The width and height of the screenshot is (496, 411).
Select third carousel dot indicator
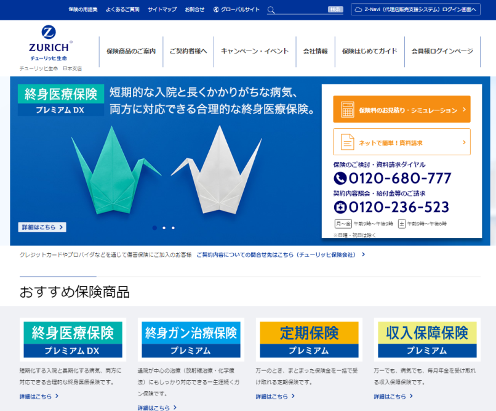pos(173,227)
